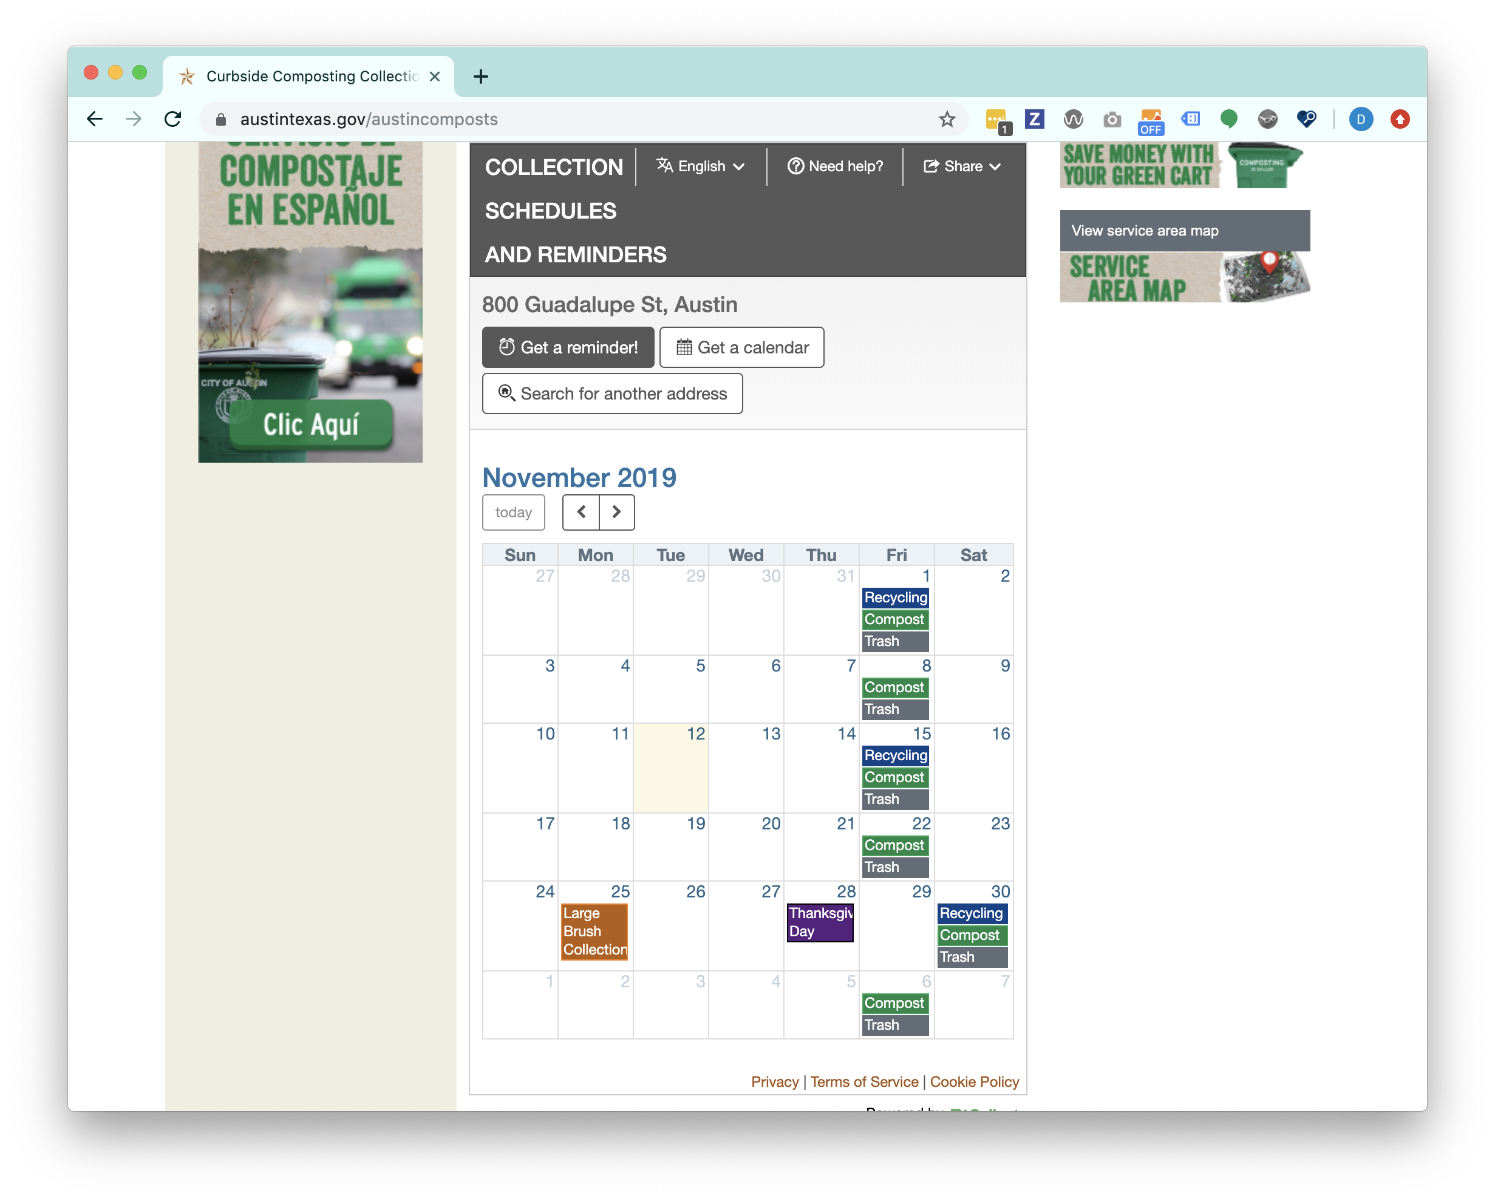This screenshot has height=1201, width=1495.
Task: Click Trash event on November 8
Action: click(x=895, y=709)
